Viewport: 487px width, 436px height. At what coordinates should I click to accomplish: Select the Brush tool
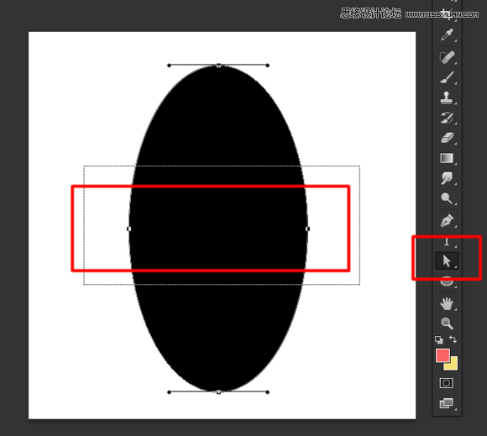pos(447,77)
